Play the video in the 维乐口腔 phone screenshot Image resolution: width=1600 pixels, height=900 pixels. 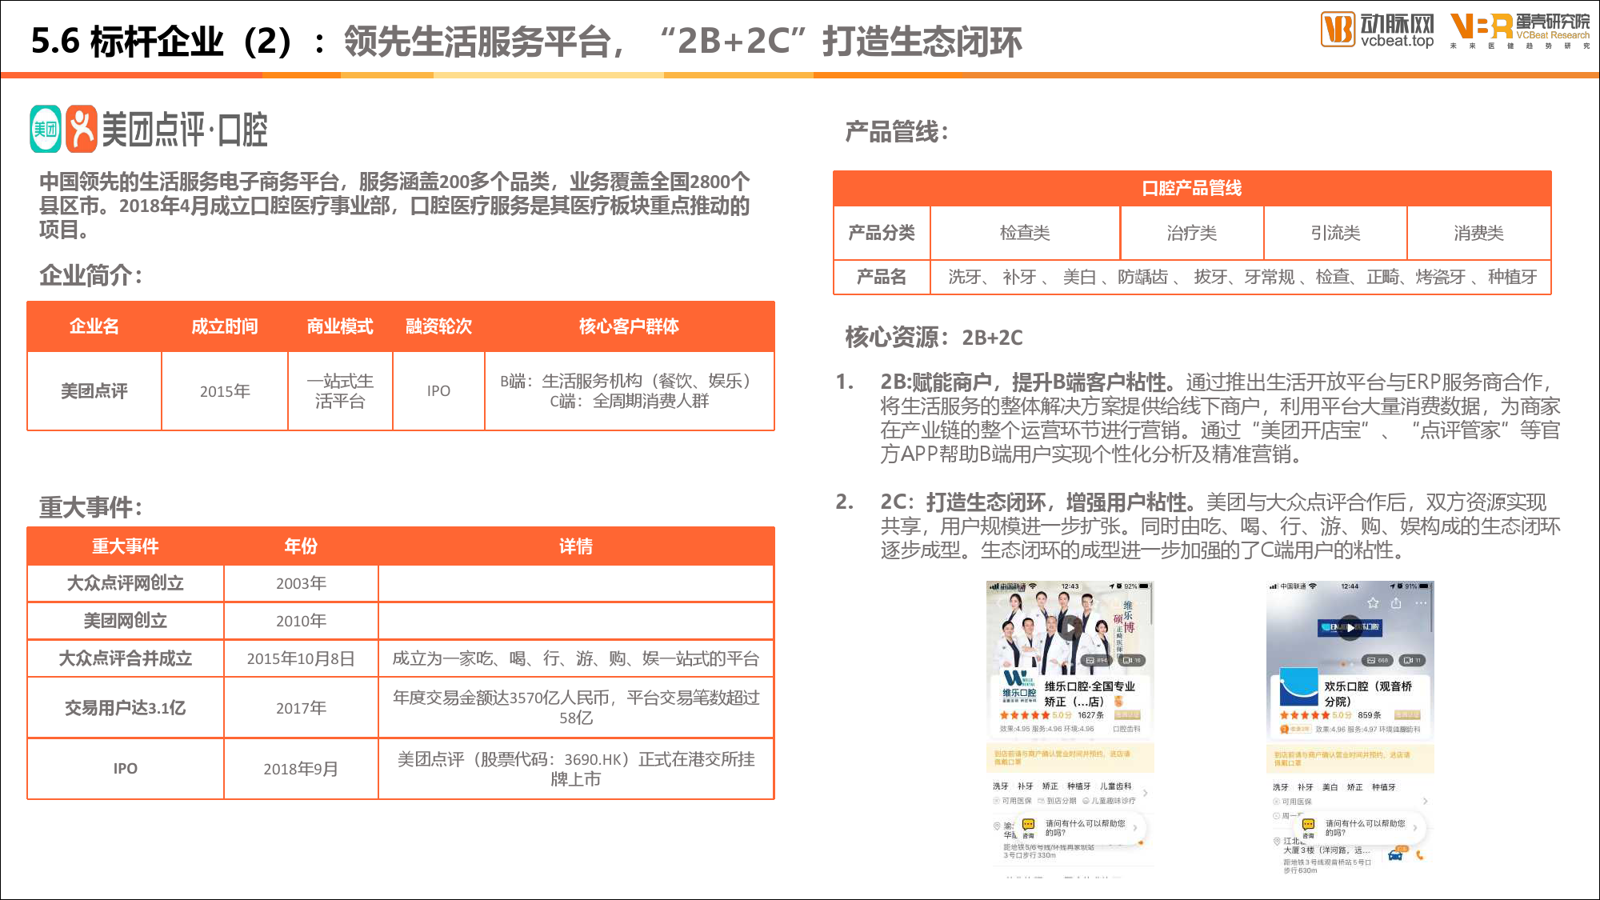click(x=1070, y=628)
